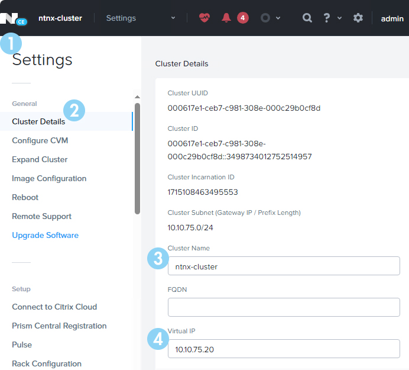
Task: Open Configure CVM settings
Action: 40,140
